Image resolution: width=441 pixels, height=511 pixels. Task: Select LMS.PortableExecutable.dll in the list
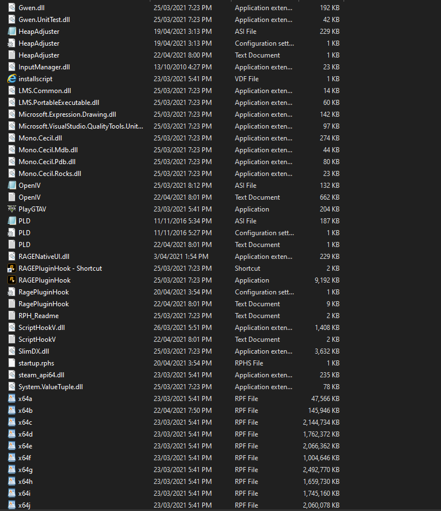click(x=59, y=102)
